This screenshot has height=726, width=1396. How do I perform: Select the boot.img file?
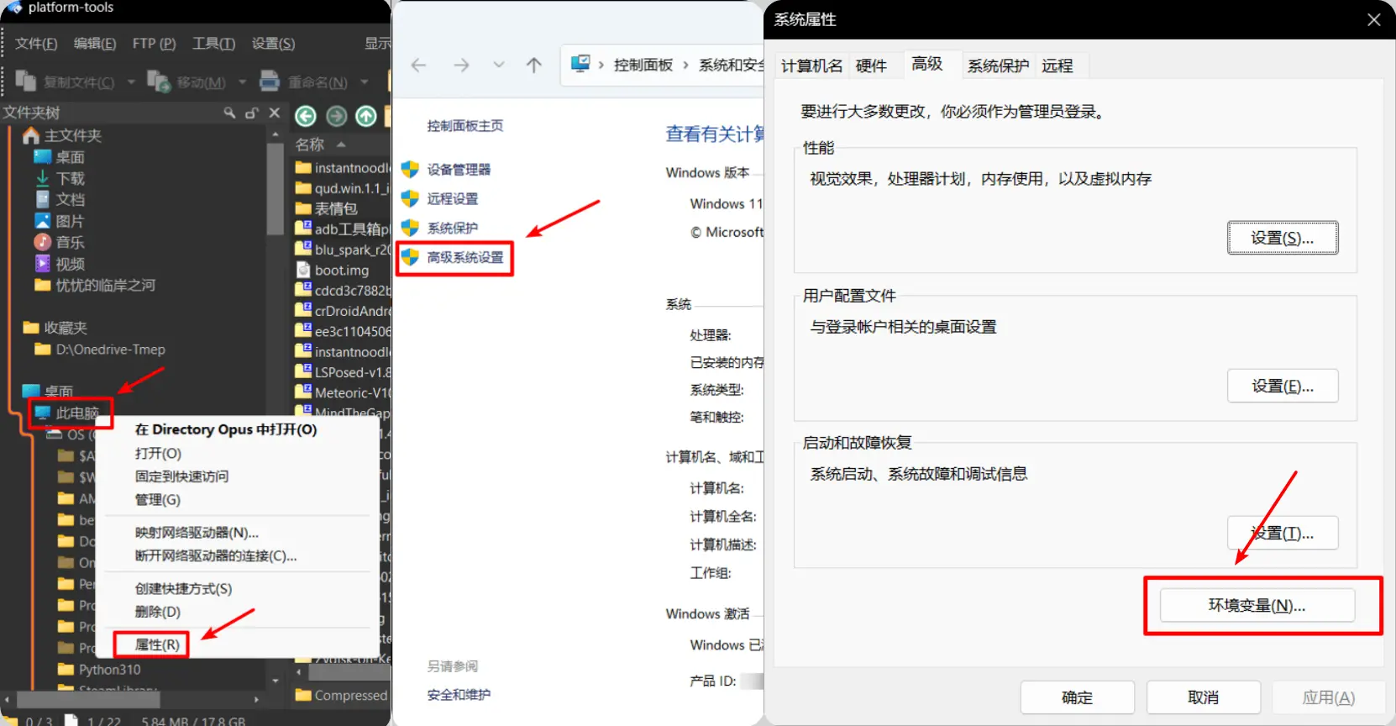point(341,270)
